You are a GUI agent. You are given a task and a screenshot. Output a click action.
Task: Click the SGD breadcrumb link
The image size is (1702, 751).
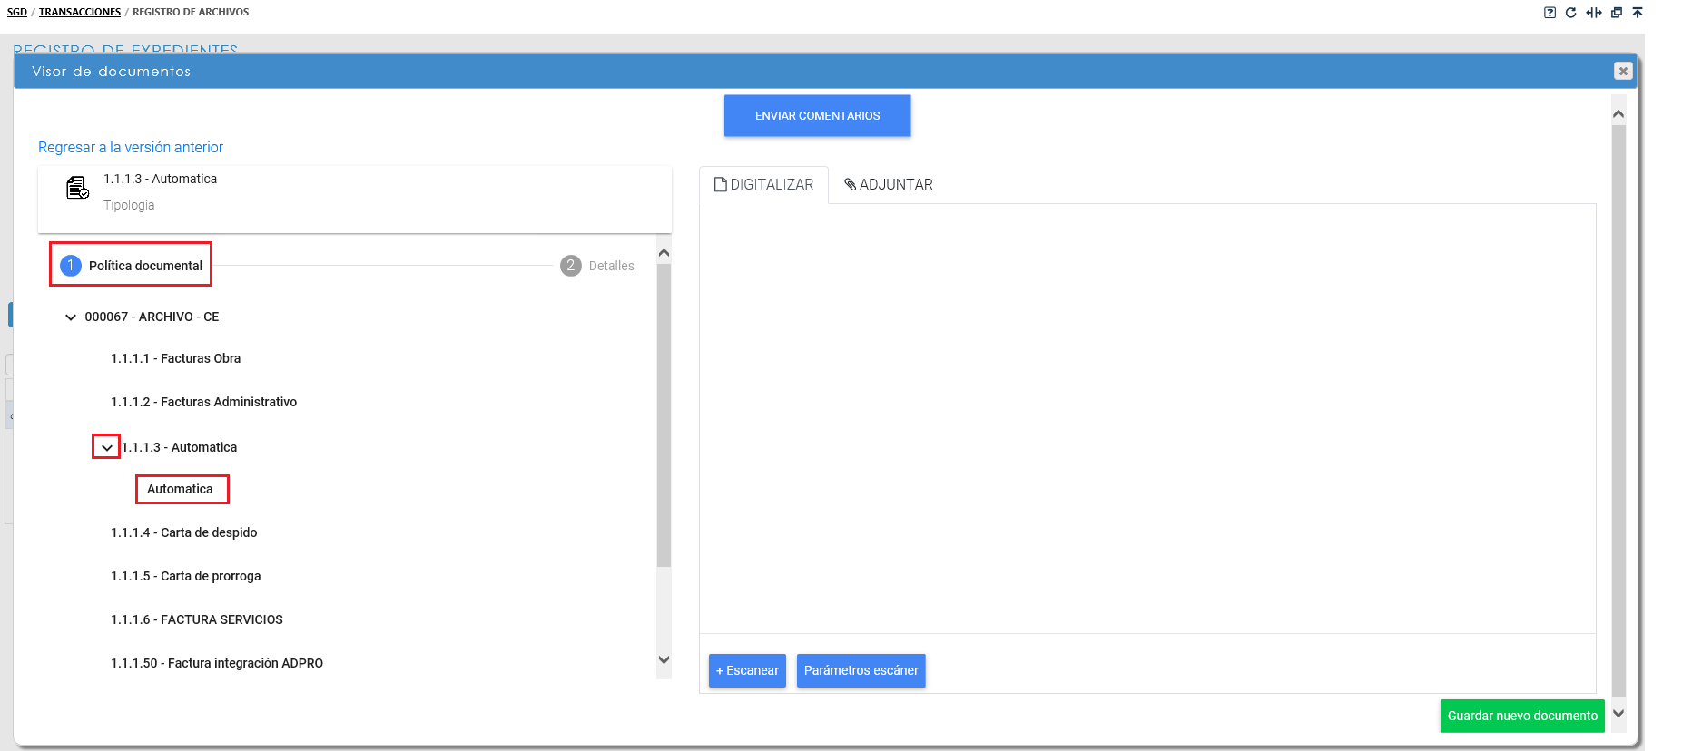coord(17,12)
